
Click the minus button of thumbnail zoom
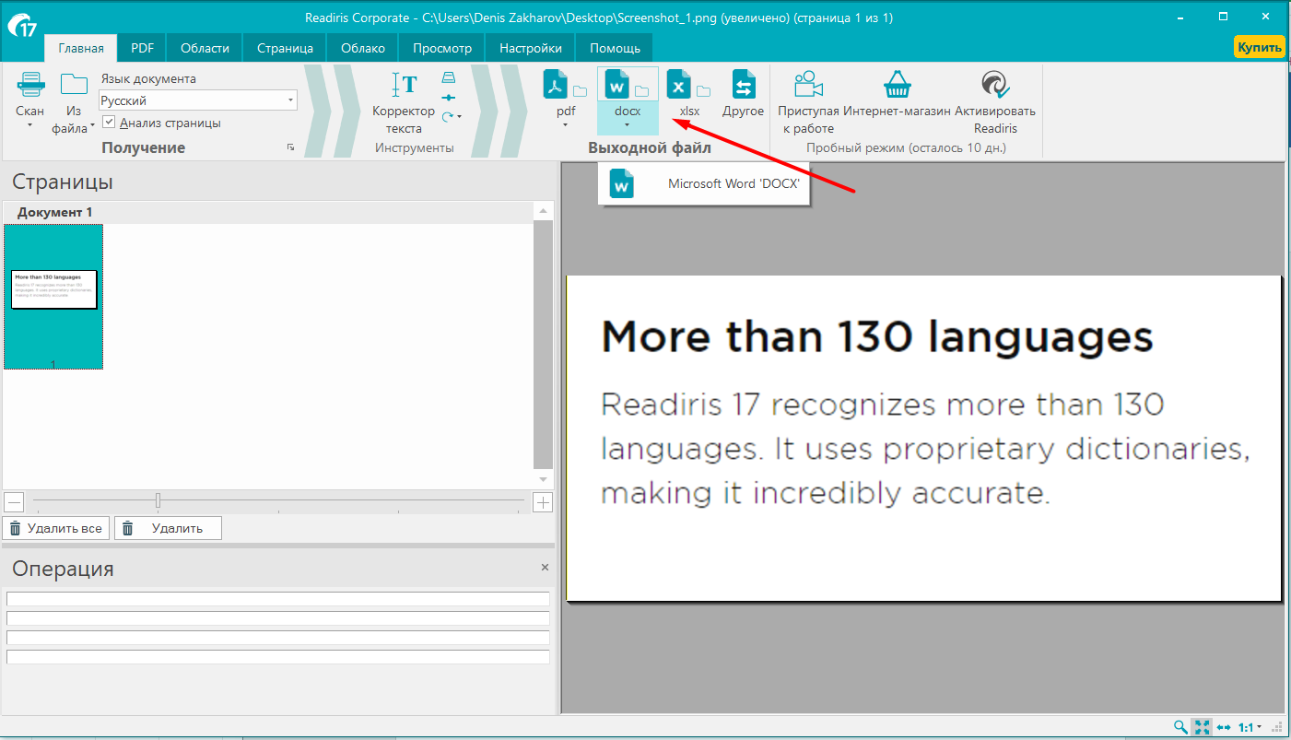[x=14, y=502]
